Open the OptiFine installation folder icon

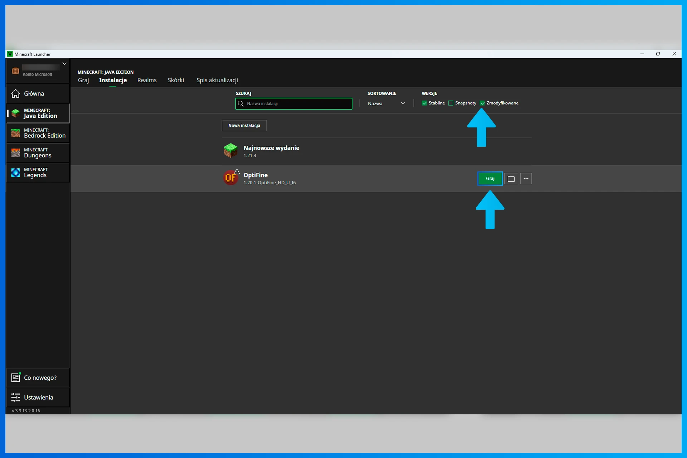point(511,179)
